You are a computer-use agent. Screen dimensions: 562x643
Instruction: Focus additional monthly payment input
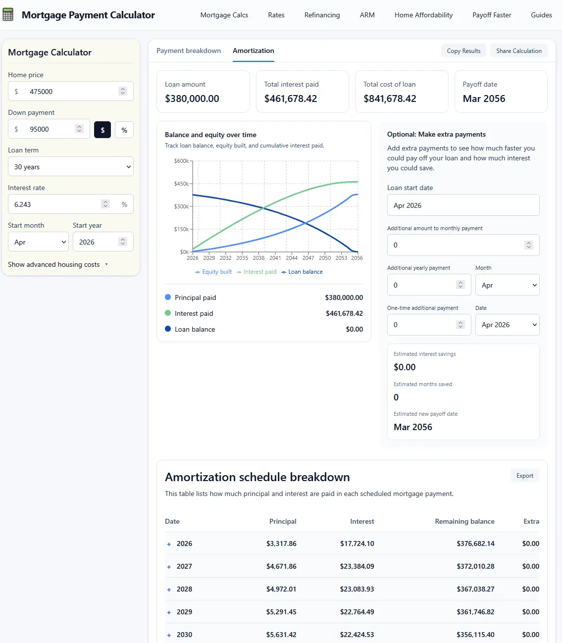(463, 245)
